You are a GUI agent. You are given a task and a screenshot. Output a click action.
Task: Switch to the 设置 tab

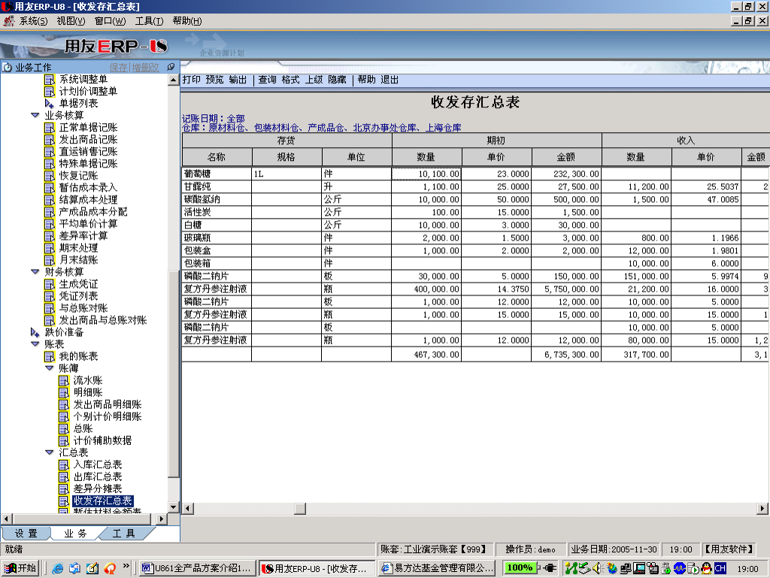tap(26, 534)
